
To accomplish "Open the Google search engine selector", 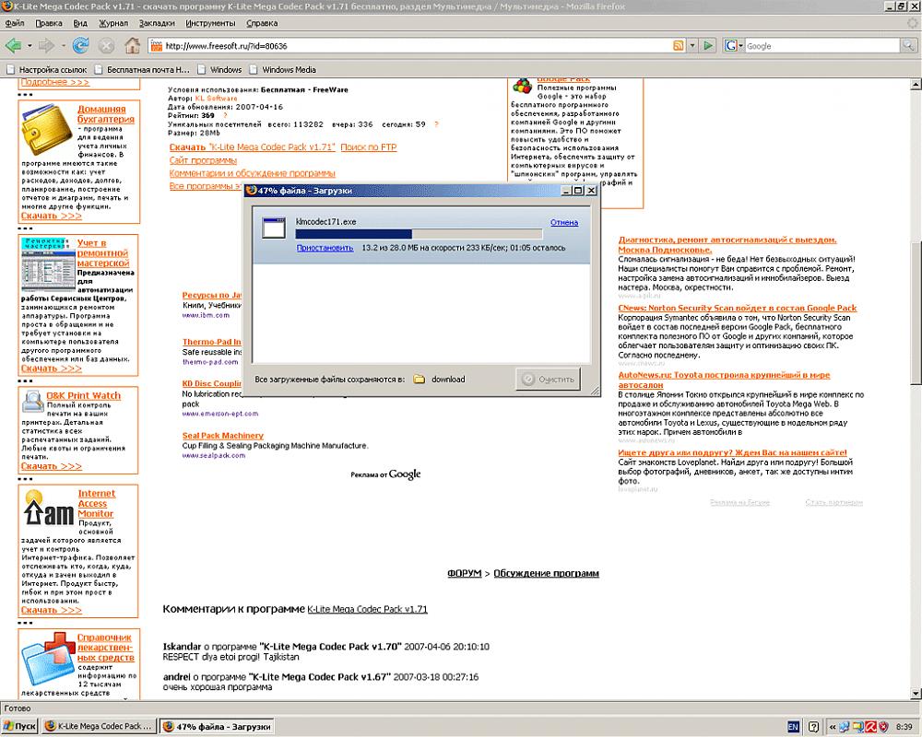I will [734, 45].
